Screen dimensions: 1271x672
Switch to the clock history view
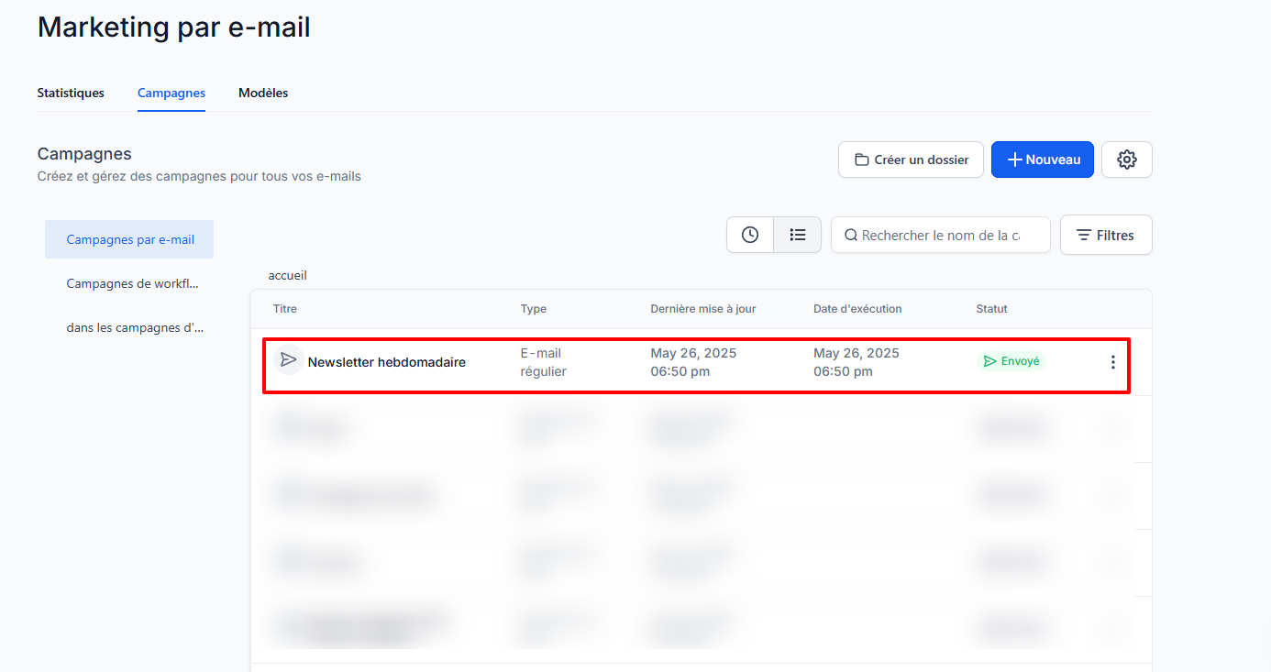tap(750, 235)
